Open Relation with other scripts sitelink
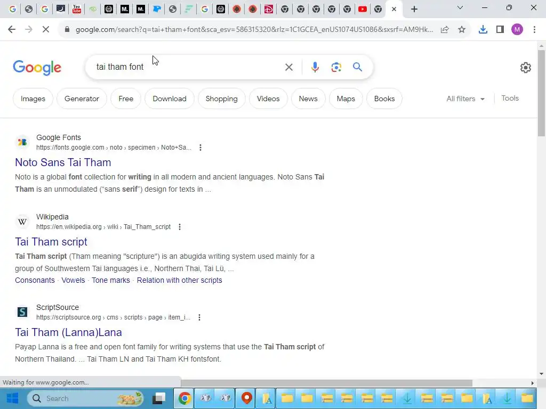This screenshot has width=546, height=409. tap(179, 280)
